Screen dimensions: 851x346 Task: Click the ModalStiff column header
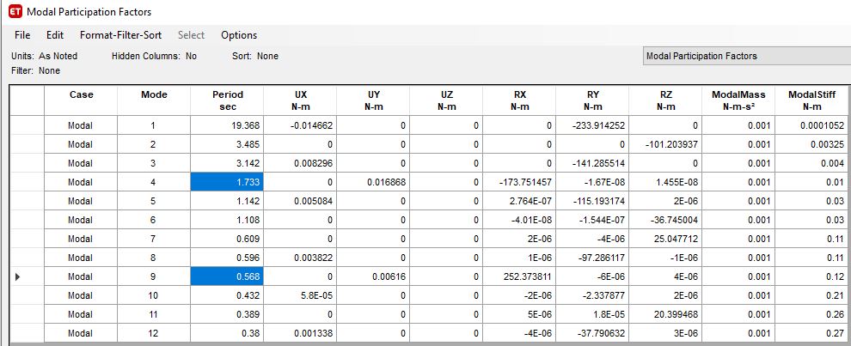(812, 100)
